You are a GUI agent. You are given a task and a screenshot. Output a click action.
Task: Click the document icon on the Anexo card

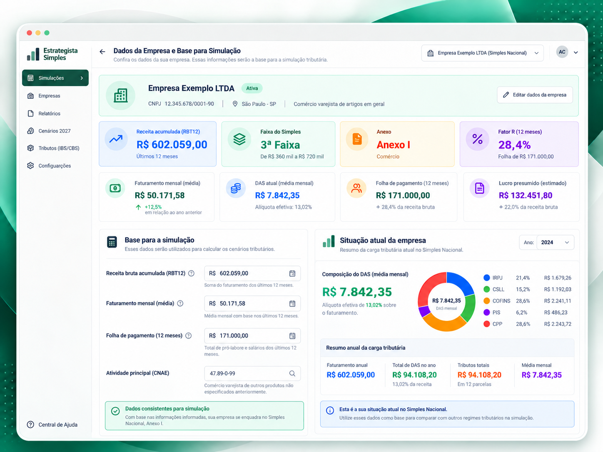point(357,139)
